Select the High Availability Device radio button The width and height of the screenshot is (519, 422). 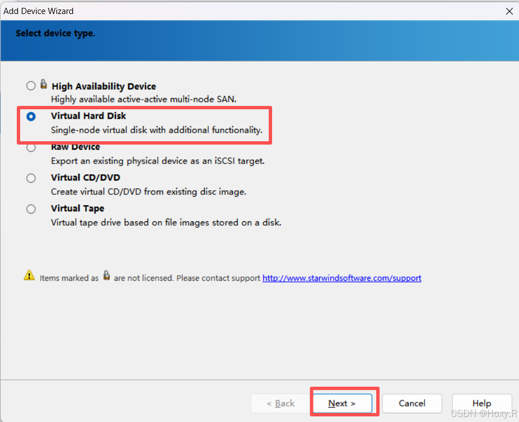pyautogui.click(x=31, y=86)
